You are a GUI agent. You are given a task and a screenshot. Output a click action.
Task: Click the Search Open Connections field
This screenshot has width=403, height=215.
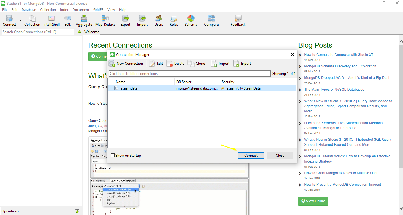pyautogui.click(x=38, y=32)
